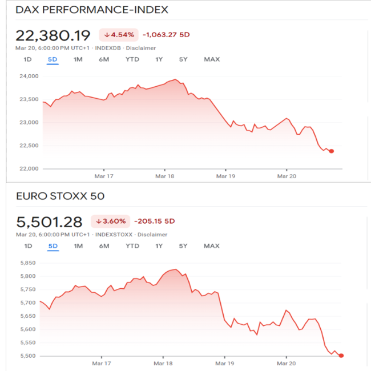Screen dimensions: 371x371
Task: Choose 1Y range on DAX chart
Action: [159, 59]
